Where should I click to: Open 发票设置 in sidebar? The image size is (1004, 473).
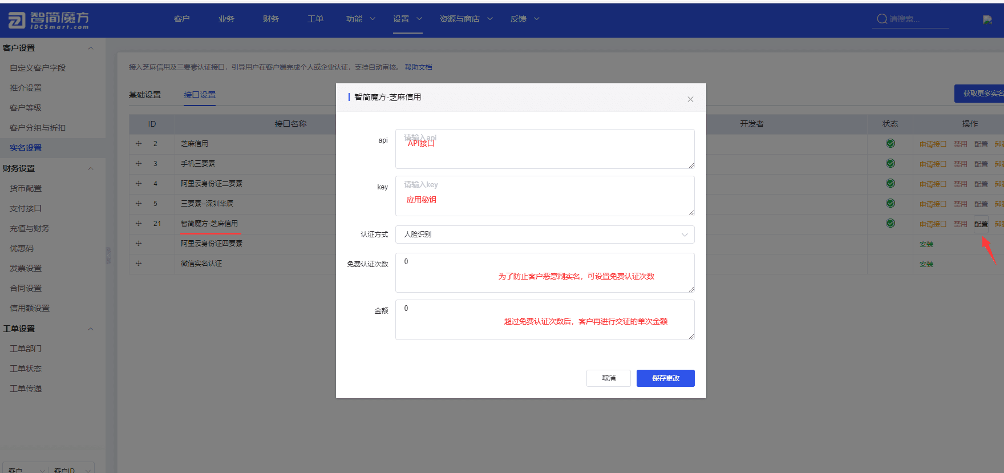pyautogui.click(x=26, y=268)
